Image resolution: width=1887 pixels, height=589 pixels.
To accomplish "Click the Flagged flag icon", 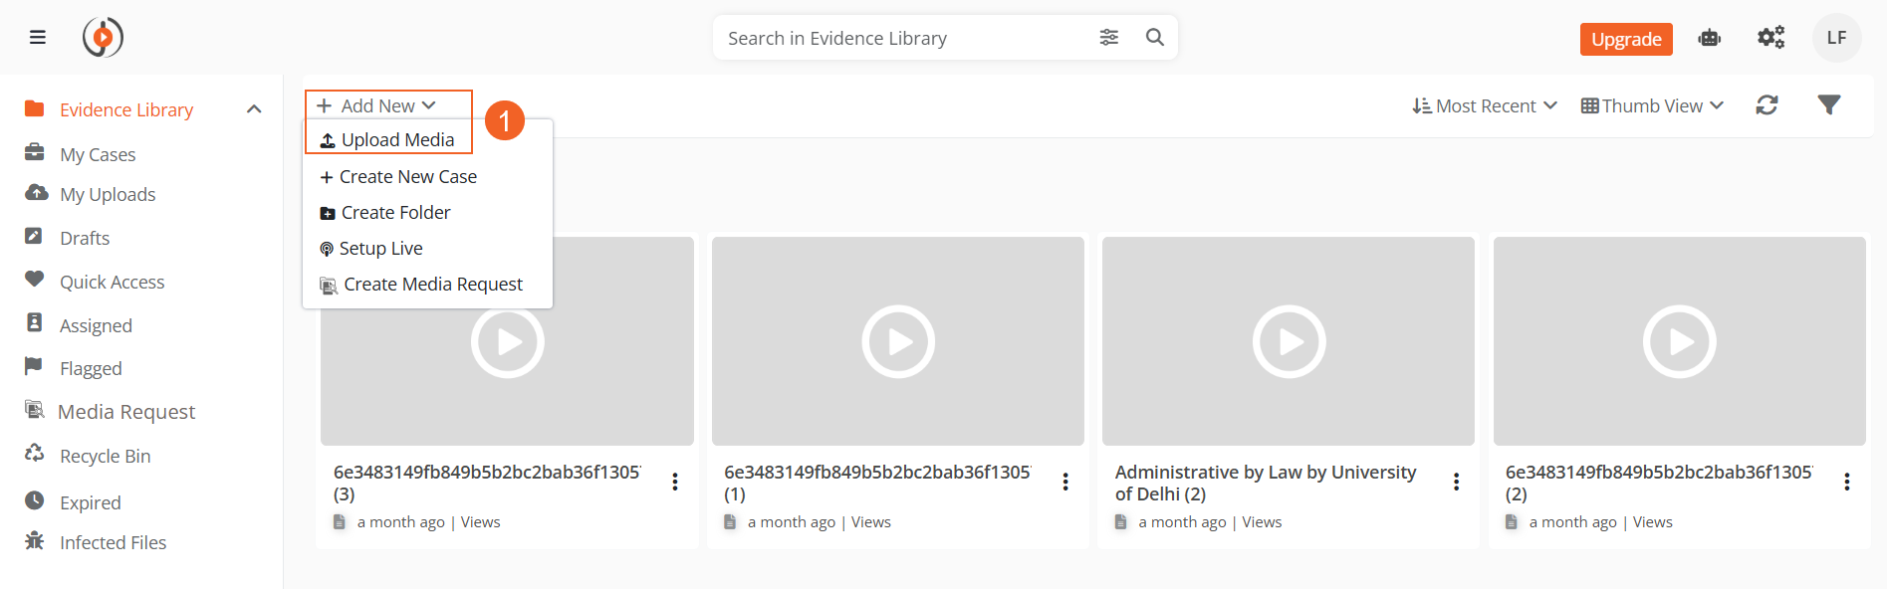I will [x=34, y=366].
